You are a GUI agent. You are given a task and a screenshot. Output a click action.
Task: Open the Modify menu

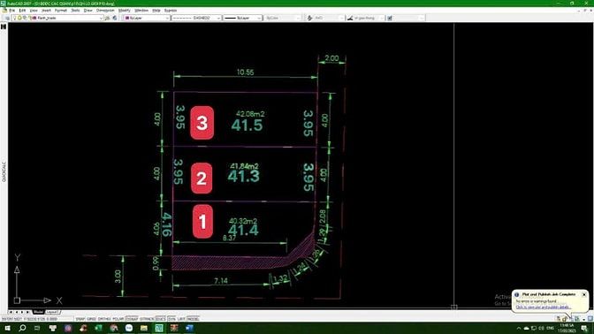pos(125,11)
